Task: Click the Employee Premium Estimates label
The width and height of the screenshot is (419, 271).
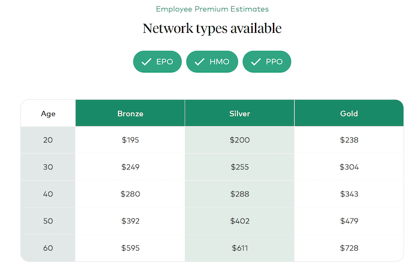Action: (212, 9)
